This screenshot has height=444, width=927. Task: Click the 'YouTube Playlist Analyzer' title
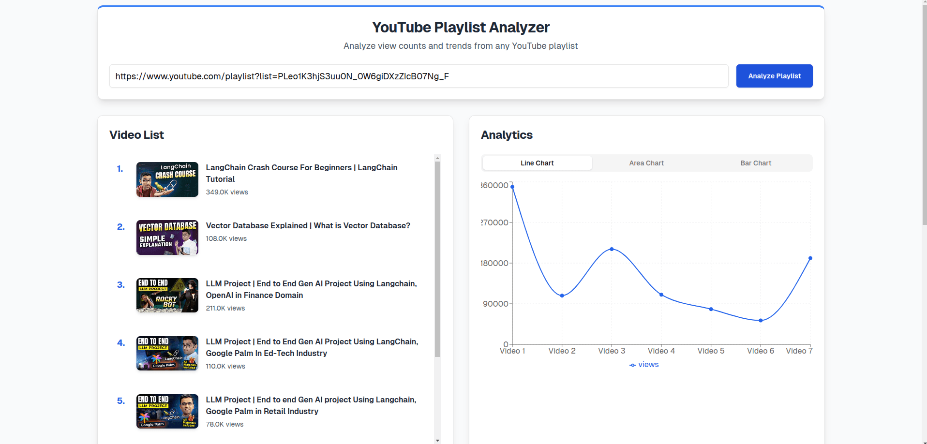pos(461,27)
